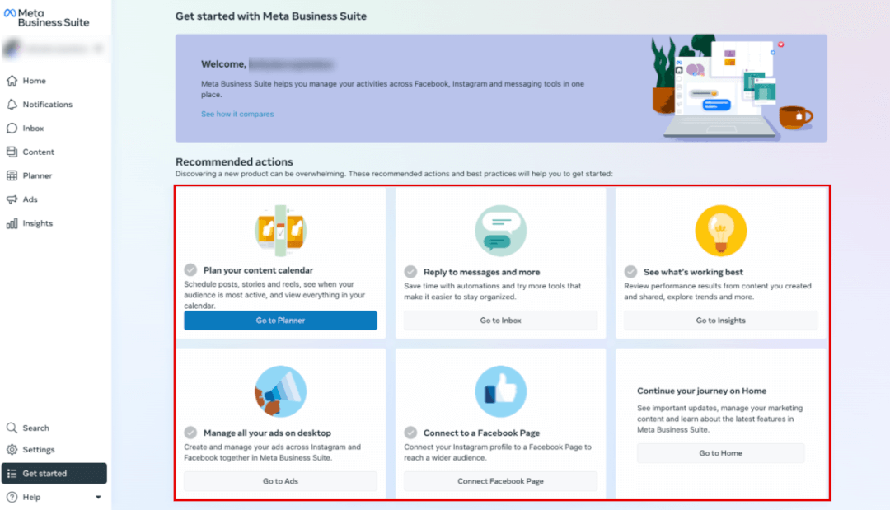Click the See what's working best heading
The height and width of the screenshot is (510, 890).
pos(693,273)
